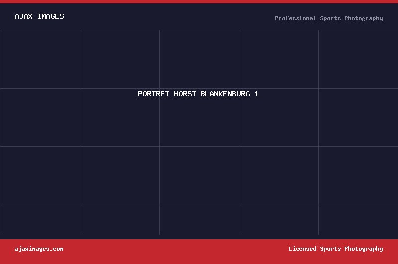
Task: Open the ajaximages.com footer link
Action: tap(39, 249)
